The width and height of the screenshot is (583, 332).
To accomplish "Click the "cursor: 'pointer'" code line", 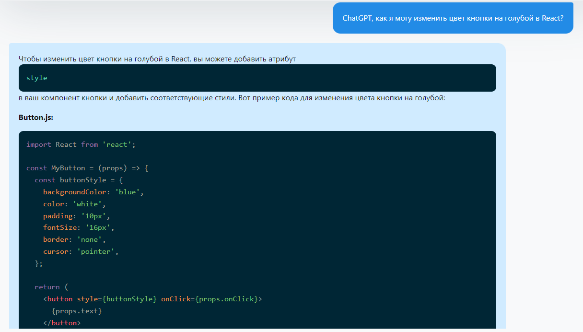I will 81,251.
